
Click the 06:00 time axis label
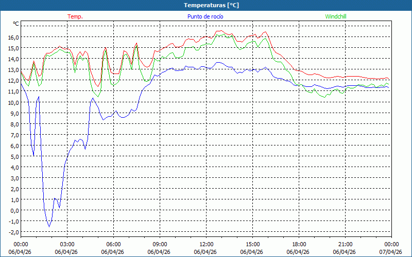113,244
